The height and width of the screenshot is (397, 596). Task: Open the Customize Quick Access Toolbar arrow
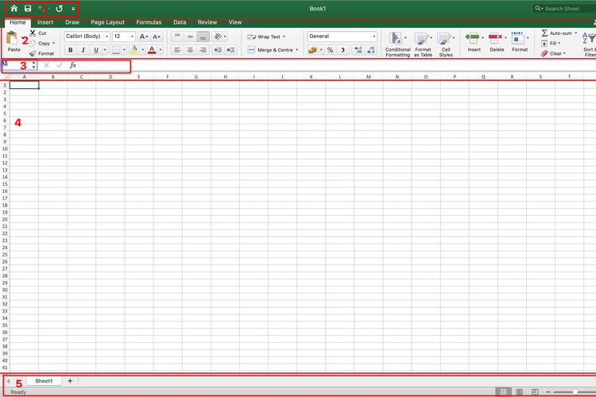[73, 9]
